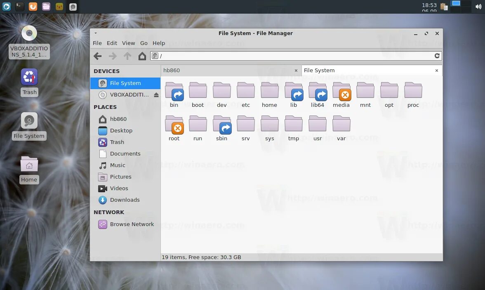The image size is (485, 290).
Task: Select the mnt folder icon
Action: point(365,90)
